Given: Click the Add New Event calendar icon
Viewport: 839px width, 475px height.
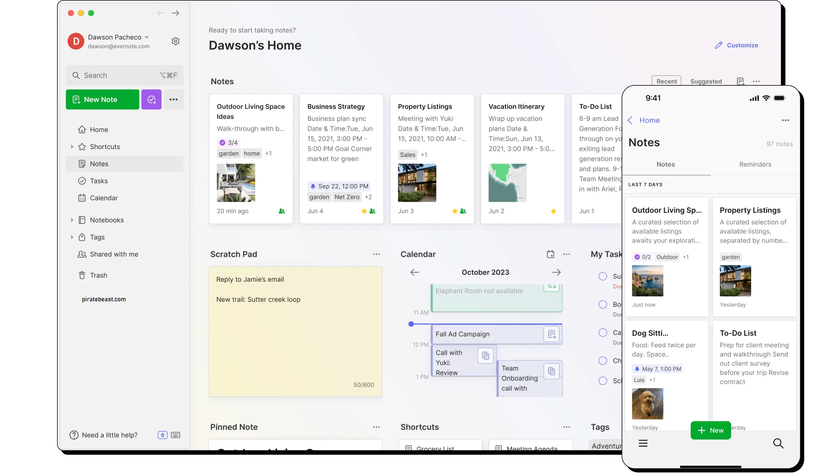Looking at the screenshot, I should tap(551, 254).
